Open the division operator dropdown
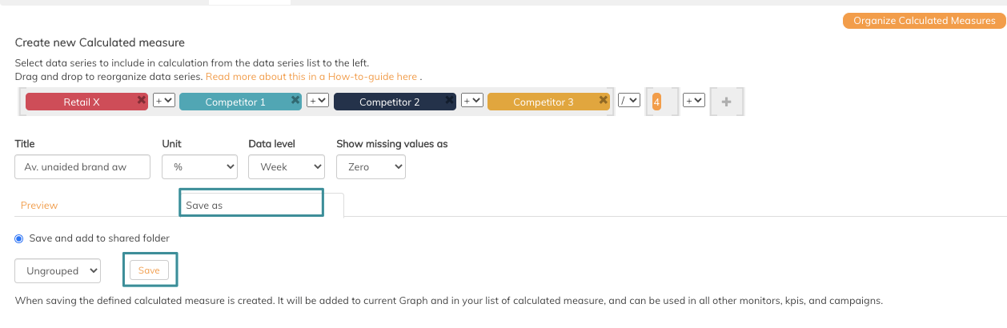Image resolution: width=1007 pixels, height=328 pixels. (629, 100)
